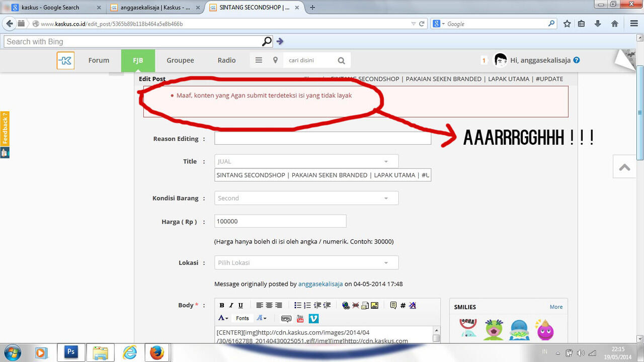The image size is (644, 362).
Task: Click the More smilies link
Action: (556, 307)
